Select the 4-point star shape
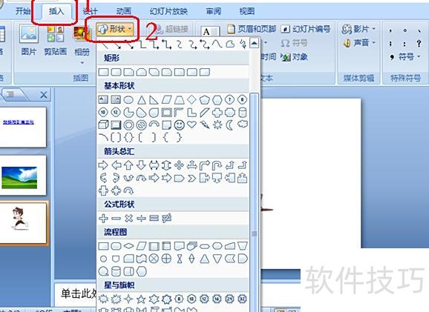Image resolution: width=429 pixels, height=312 pixels. coord(128,299)
